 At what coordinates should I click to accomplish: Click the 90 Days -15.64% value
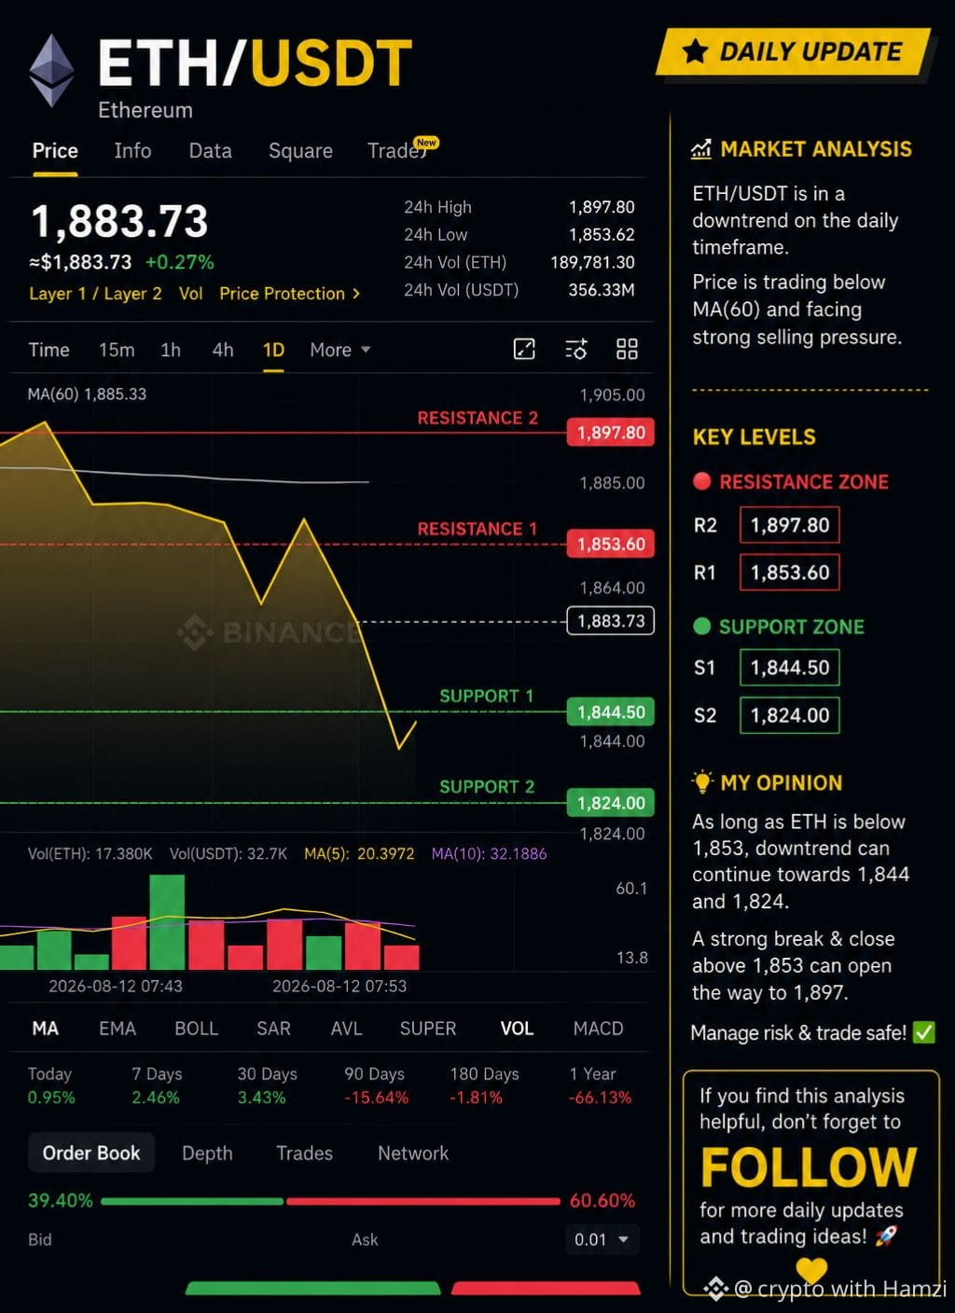coord(376,1098)
